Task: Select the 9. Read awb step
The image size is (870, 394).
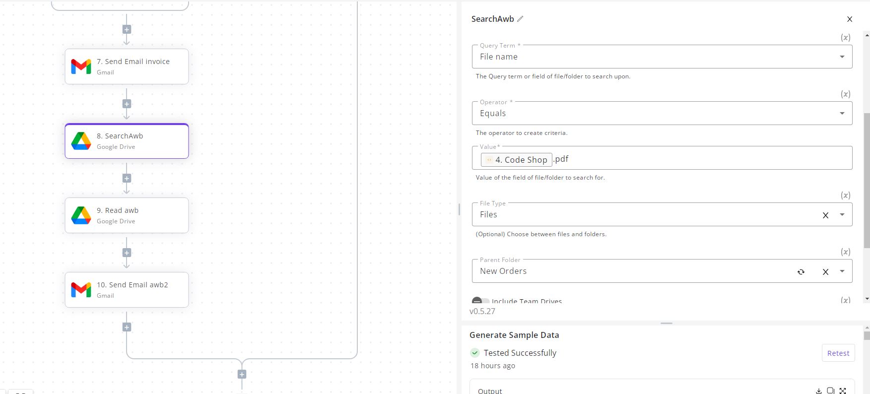Action: pyautogui.click(x=127, y=215)
